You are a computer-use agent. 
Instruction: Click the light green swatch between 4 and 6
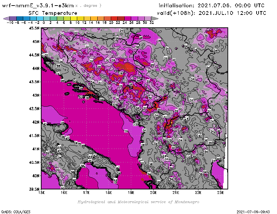[60, 18]
